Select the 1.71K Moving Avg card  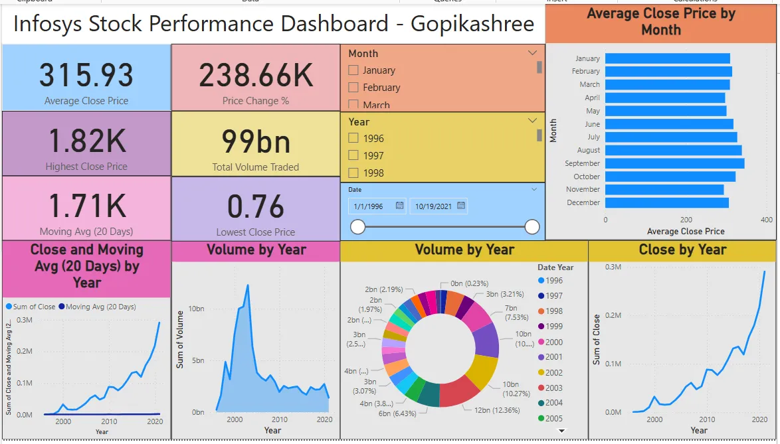(x=86, y=208)
